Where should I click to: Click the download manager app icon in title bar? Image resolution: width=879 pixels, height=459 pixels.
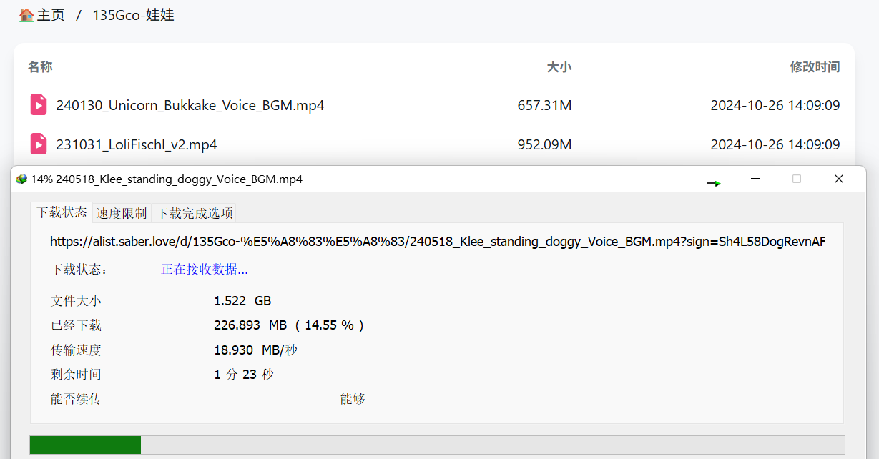(x=22, y=179)
